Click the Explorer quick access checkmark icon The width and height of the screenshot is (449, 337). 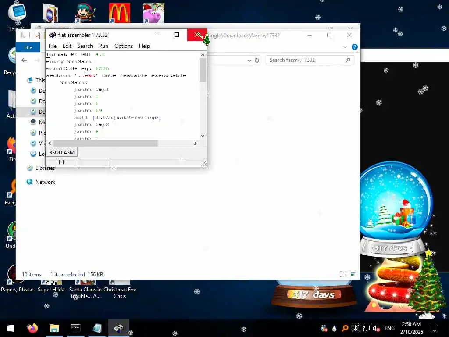[37, 35]
